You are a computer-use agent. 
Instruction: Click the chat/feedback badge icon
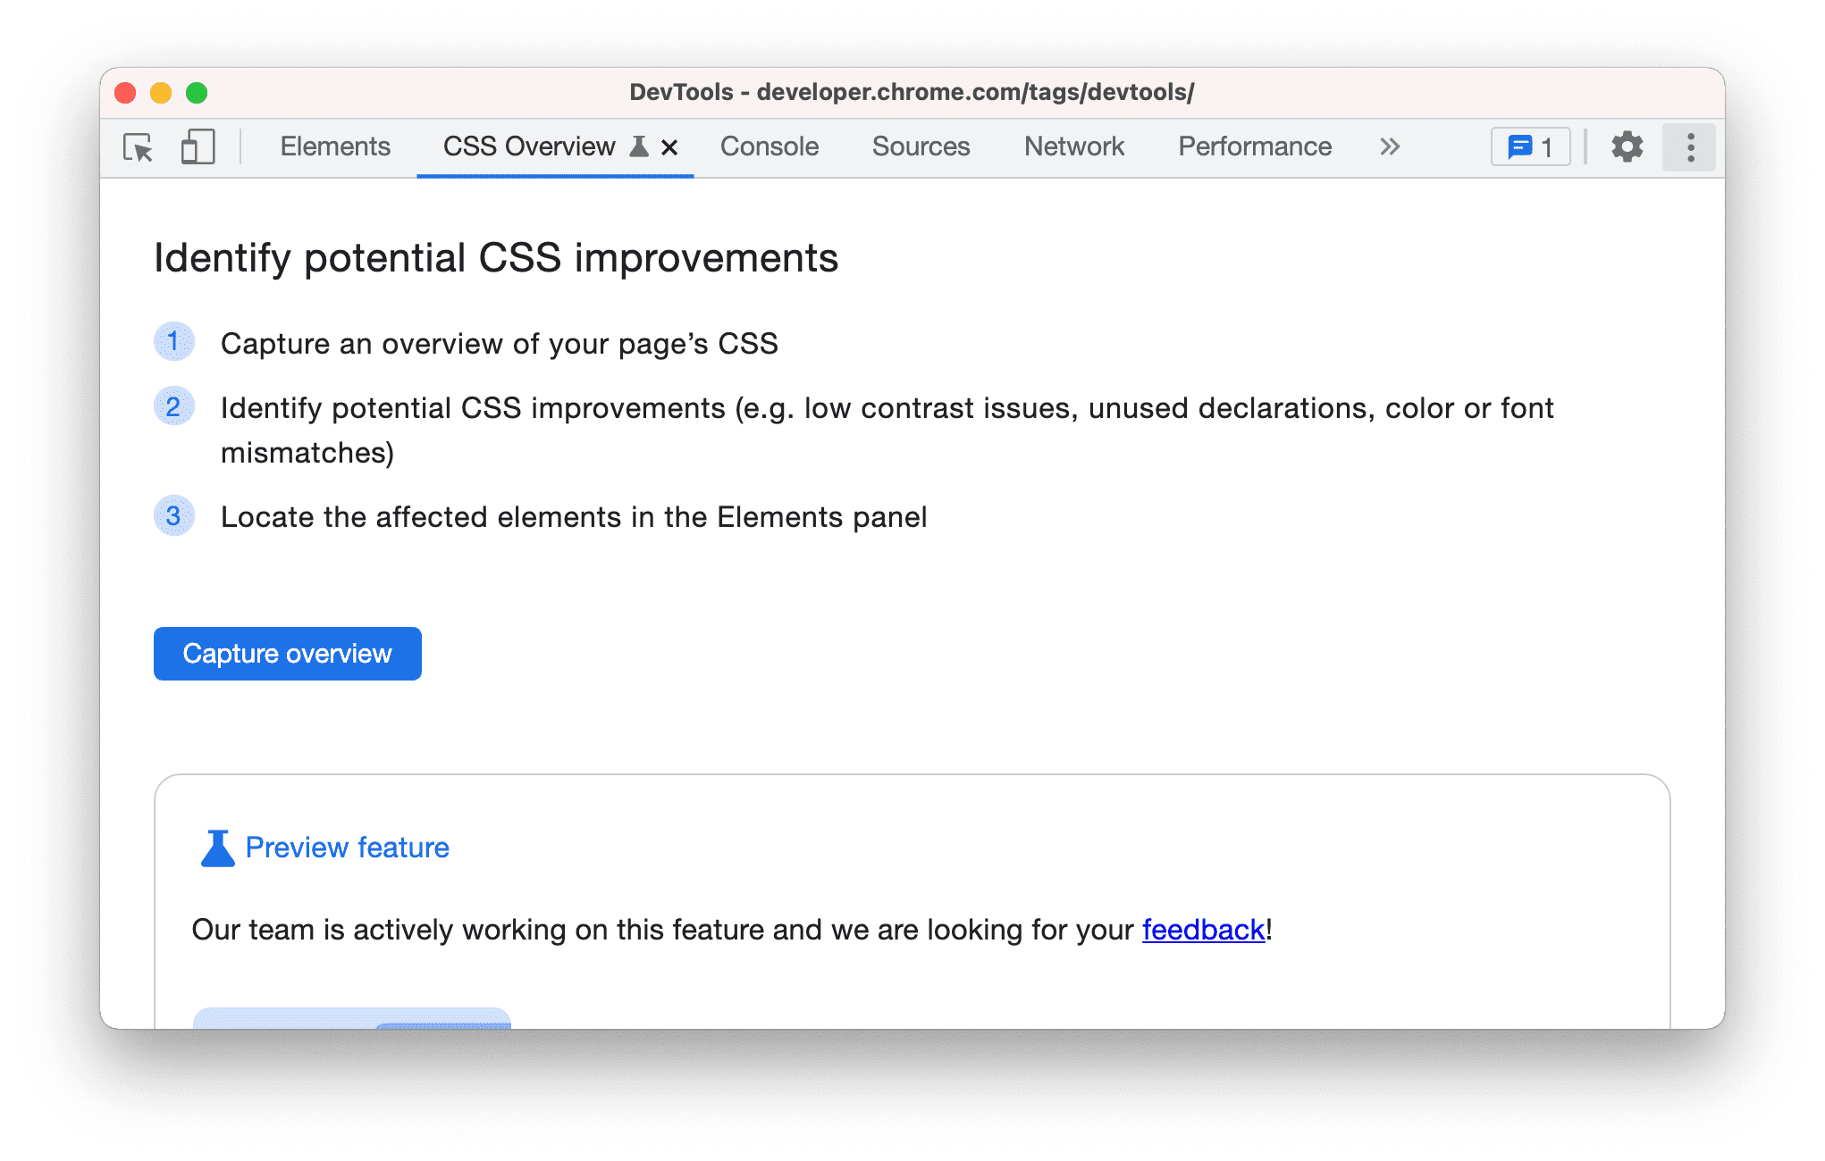[1531, 146]
